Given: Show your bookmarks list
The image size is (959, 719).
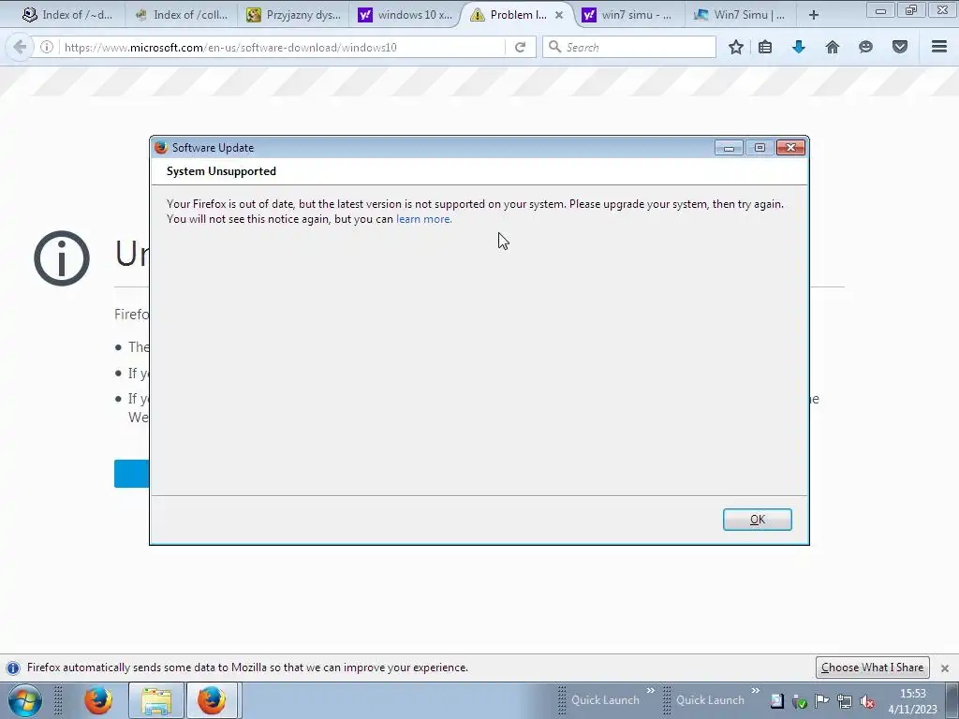Looking at the screenshot, I should click(x=765, y=47).
